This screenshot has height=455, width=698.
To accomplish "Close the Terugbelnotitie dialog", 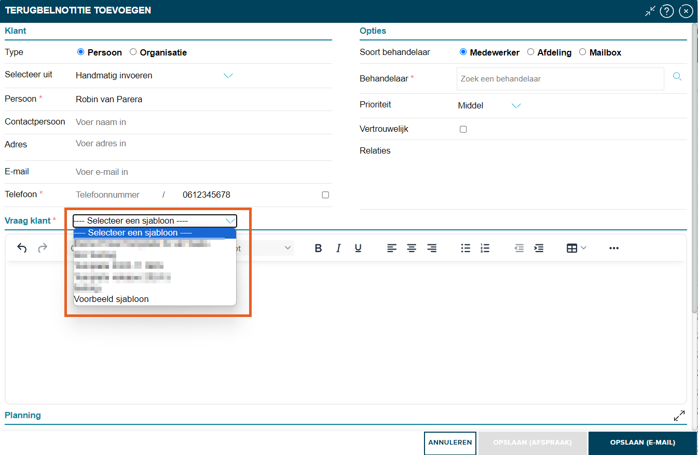I will pyautogui.click(x=686, y=11).
